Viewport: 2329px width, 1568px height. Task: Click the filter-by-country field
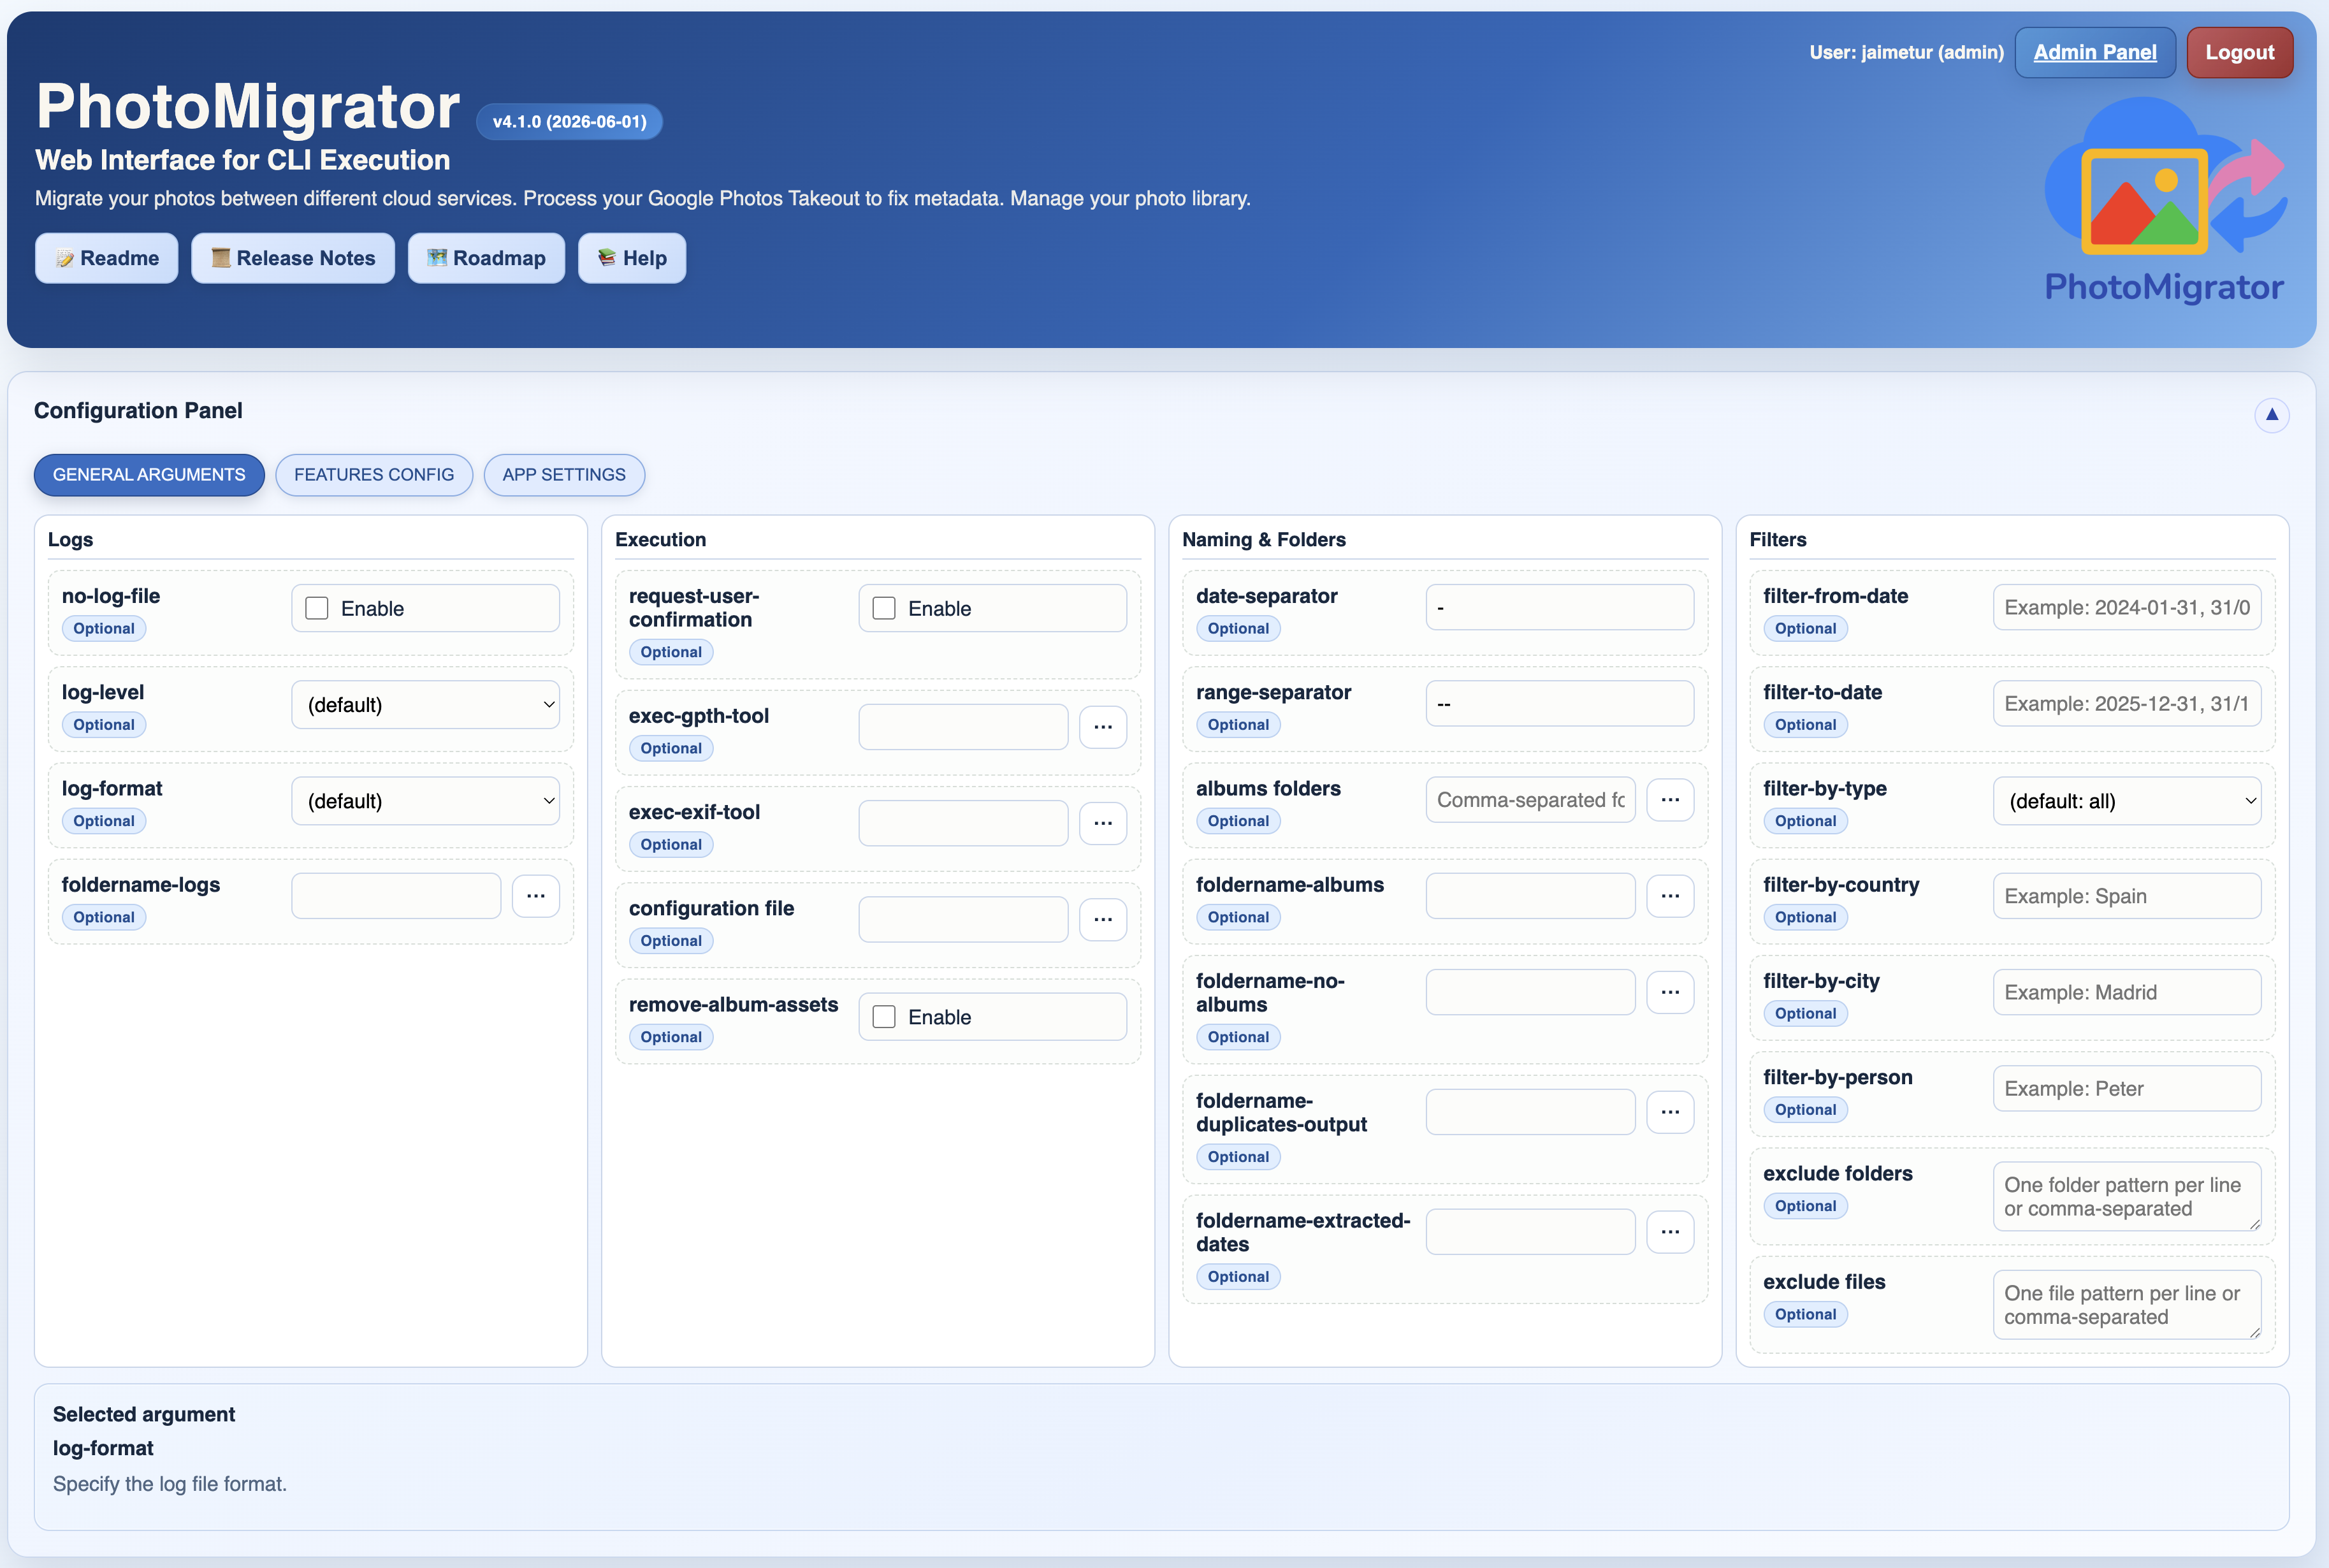tap(2127, 896)
